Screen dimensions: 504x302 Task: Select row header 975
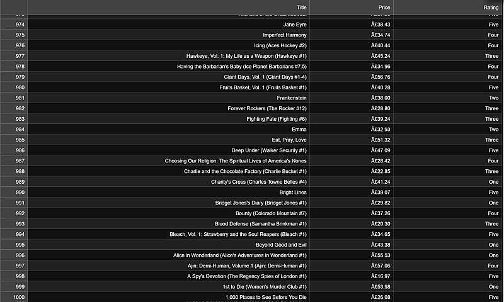click(14, 35)
